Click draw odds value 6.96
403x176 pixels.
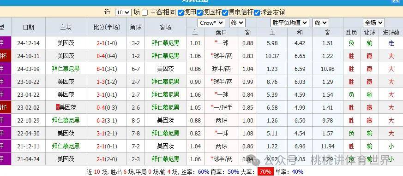pyautogui.click(x=300, y=146)
